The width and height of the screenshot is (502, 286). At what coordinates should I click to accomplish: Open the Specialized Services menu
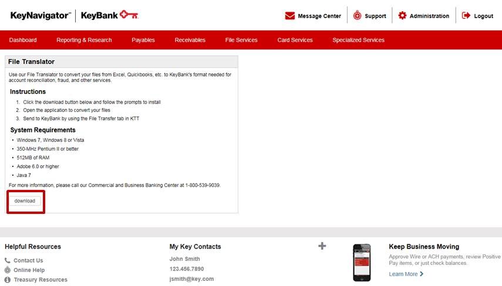tap(358, 40)
